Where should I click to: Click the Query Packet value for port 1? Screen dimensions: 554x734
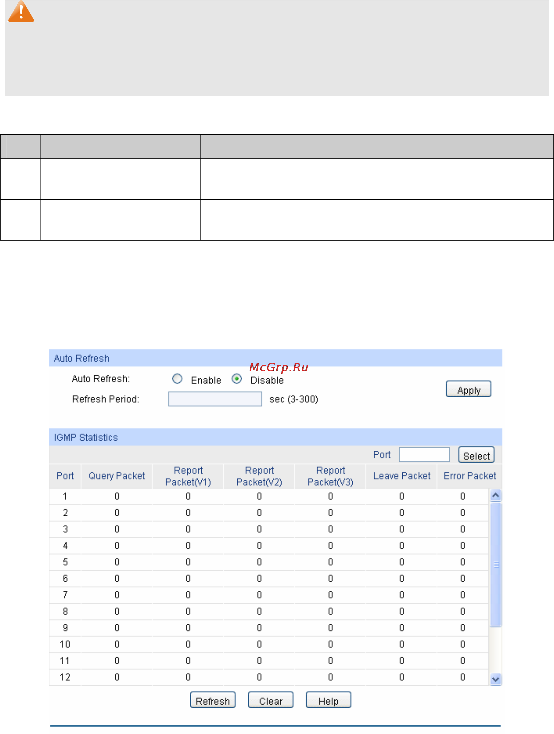[117, 496]
